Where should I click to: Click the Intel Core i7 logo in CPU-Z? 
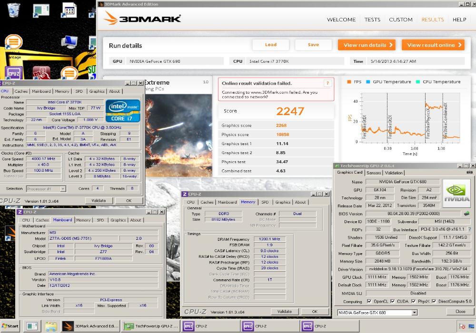123,111
